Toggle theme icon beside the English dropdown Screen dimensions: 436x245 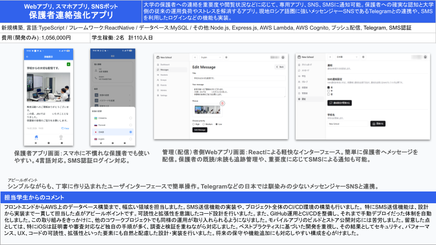pos(226,57)
